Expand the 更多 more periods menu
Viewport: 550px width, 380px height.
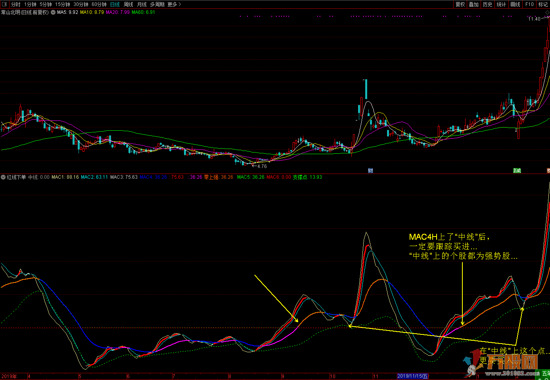click(174, 4)
